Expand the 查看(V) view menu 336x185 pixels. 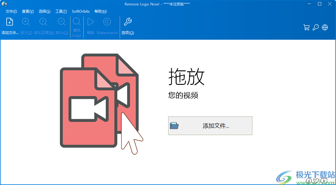pos(28,11)
